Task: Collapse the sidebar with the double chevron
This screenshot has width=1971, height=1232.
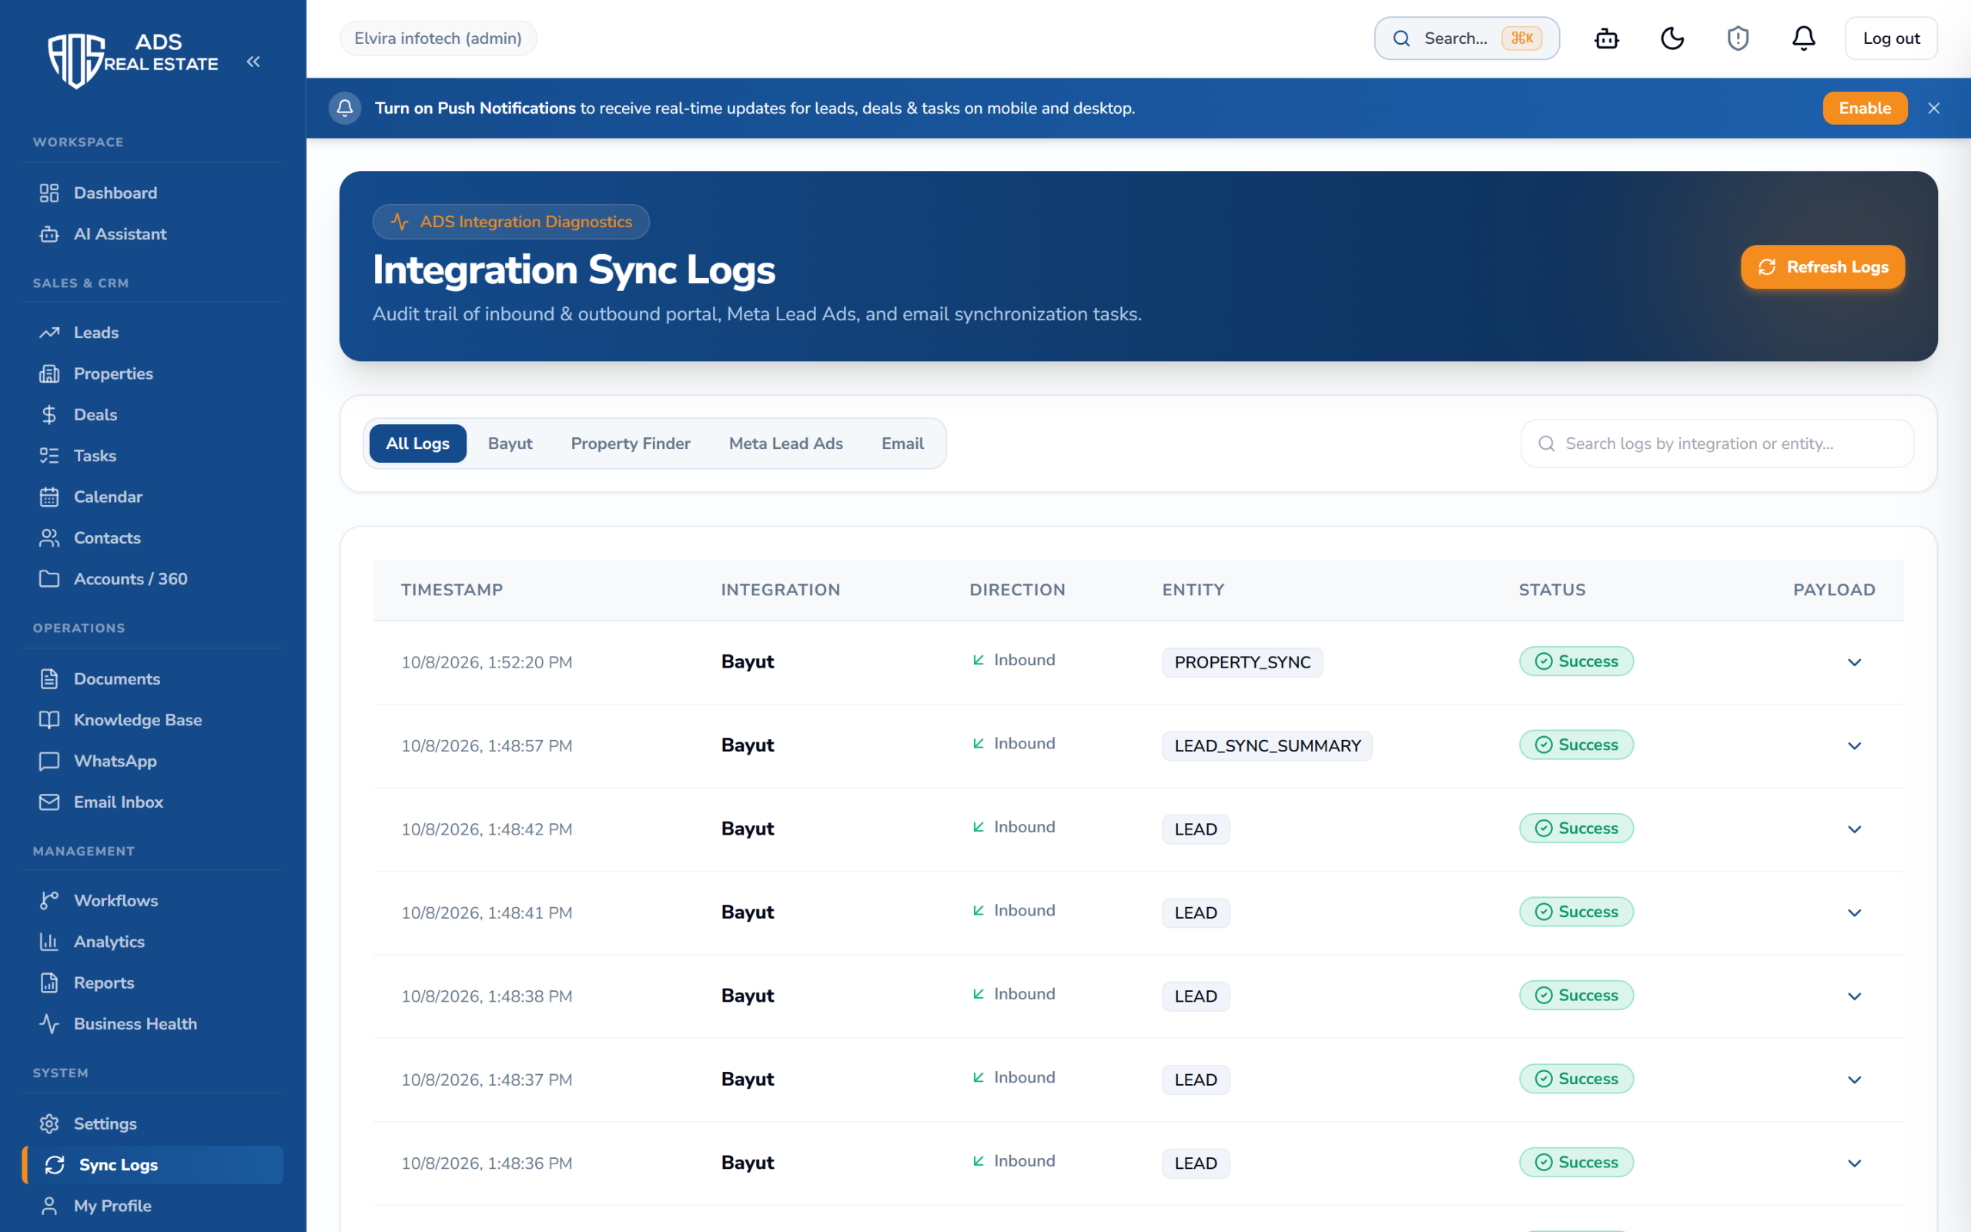Action: (253, 62)
